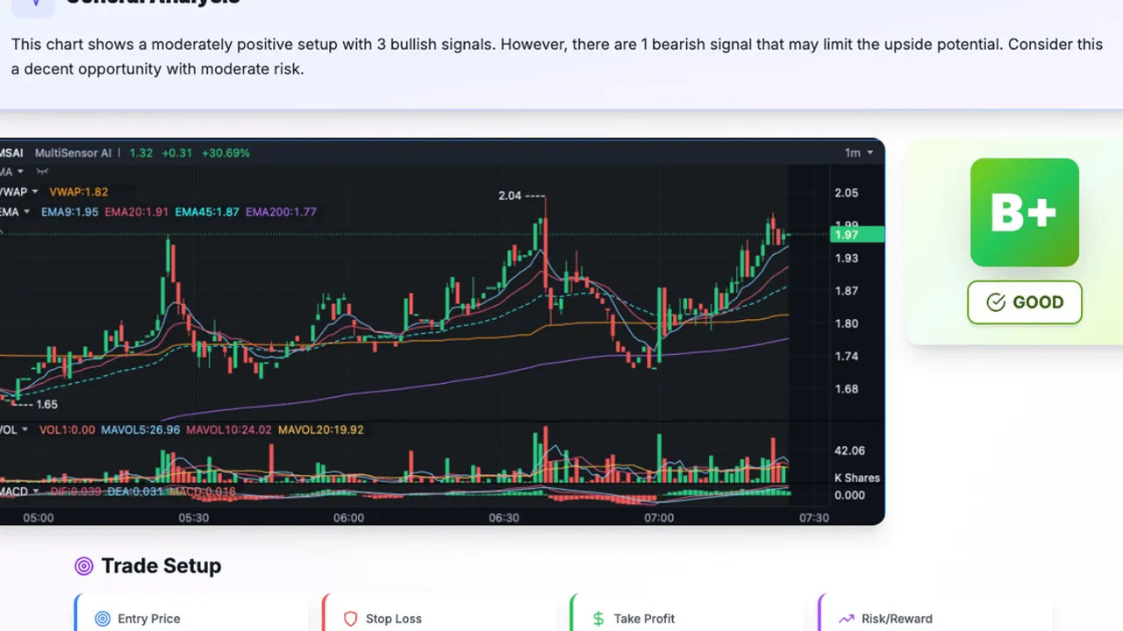Click the EMA45:1.87 value
The width and height of the screenshot is (1123, 631).
(207, 212)
